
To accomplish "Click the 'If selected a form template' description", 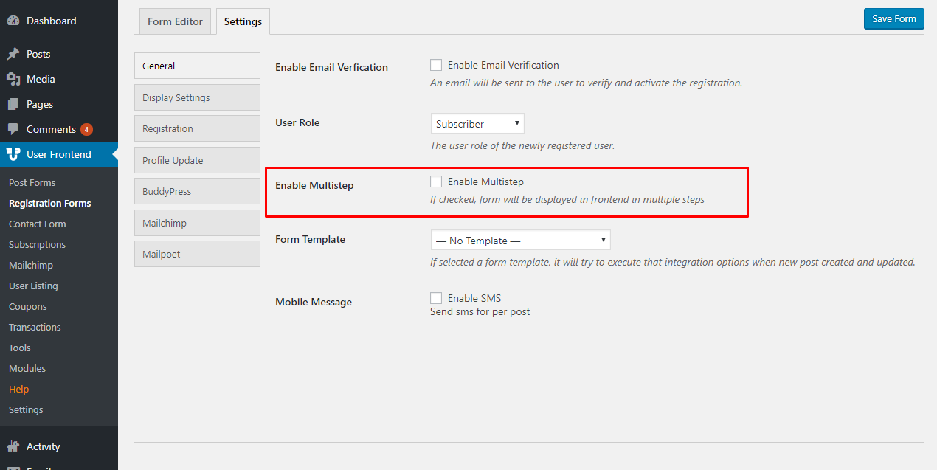I will pos(673,262).
